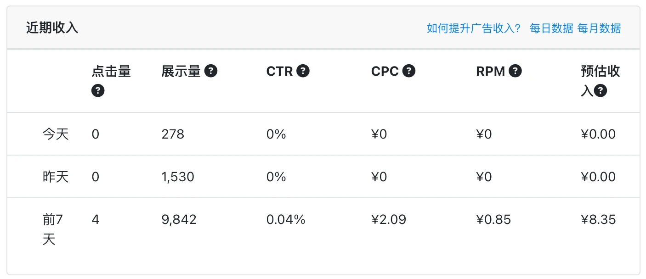This screenshot has width=646, height=279.
Task: Click the RPM question mark icon
Action: pos(515,71)
